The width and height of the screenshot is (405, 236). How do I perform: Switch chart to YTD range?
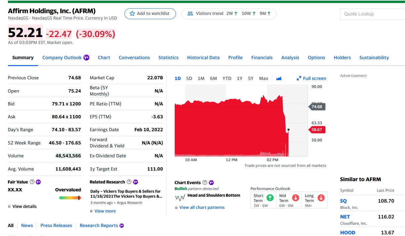(x=227, y=78)
